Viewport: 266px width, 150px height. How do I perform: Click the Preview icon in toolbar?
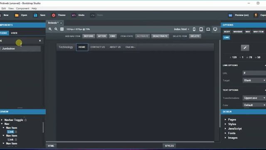pos(230,15)
